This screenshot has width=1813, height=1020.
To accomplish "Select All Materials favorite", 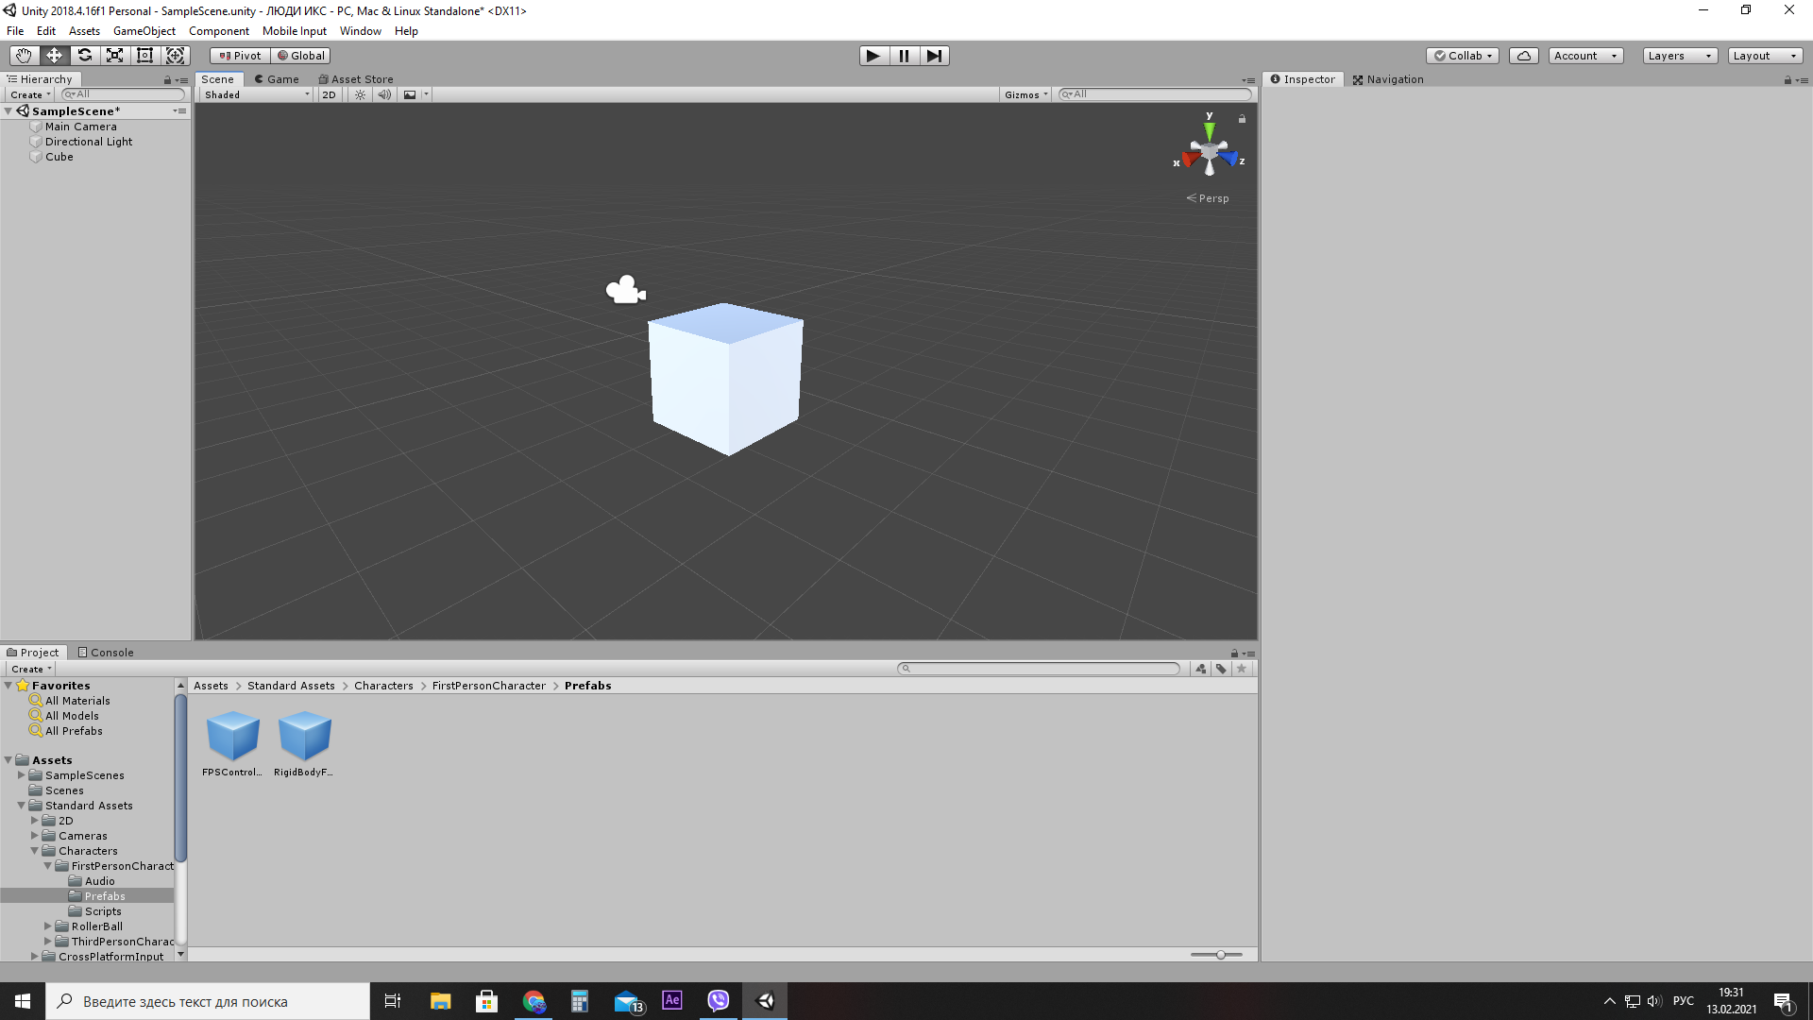I will tap(77, 701).
